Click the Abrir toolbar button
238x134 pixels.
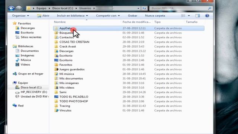(43, 16)
